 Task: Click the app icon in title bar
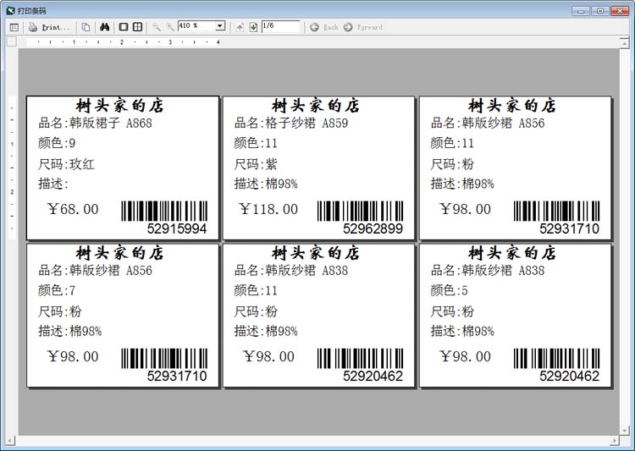coord(10,10)
